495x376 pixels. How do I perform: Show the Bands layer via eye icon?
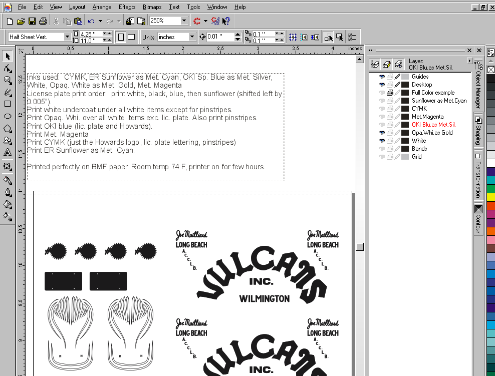click(382, 149)
